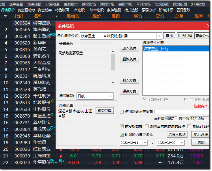
Task: Switch to the 资金驱动力 tab
Action: point(26,10)
